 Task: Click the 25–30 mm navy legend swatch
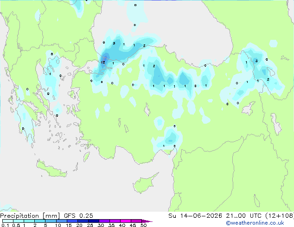click(93, 221)
